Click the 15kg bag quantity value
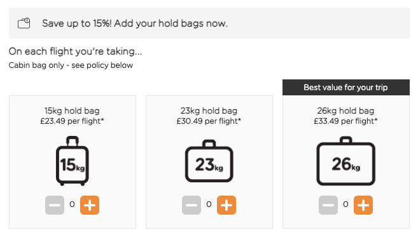Image resolution: width=418 pixels, height=235 pixels. point(72,205)
